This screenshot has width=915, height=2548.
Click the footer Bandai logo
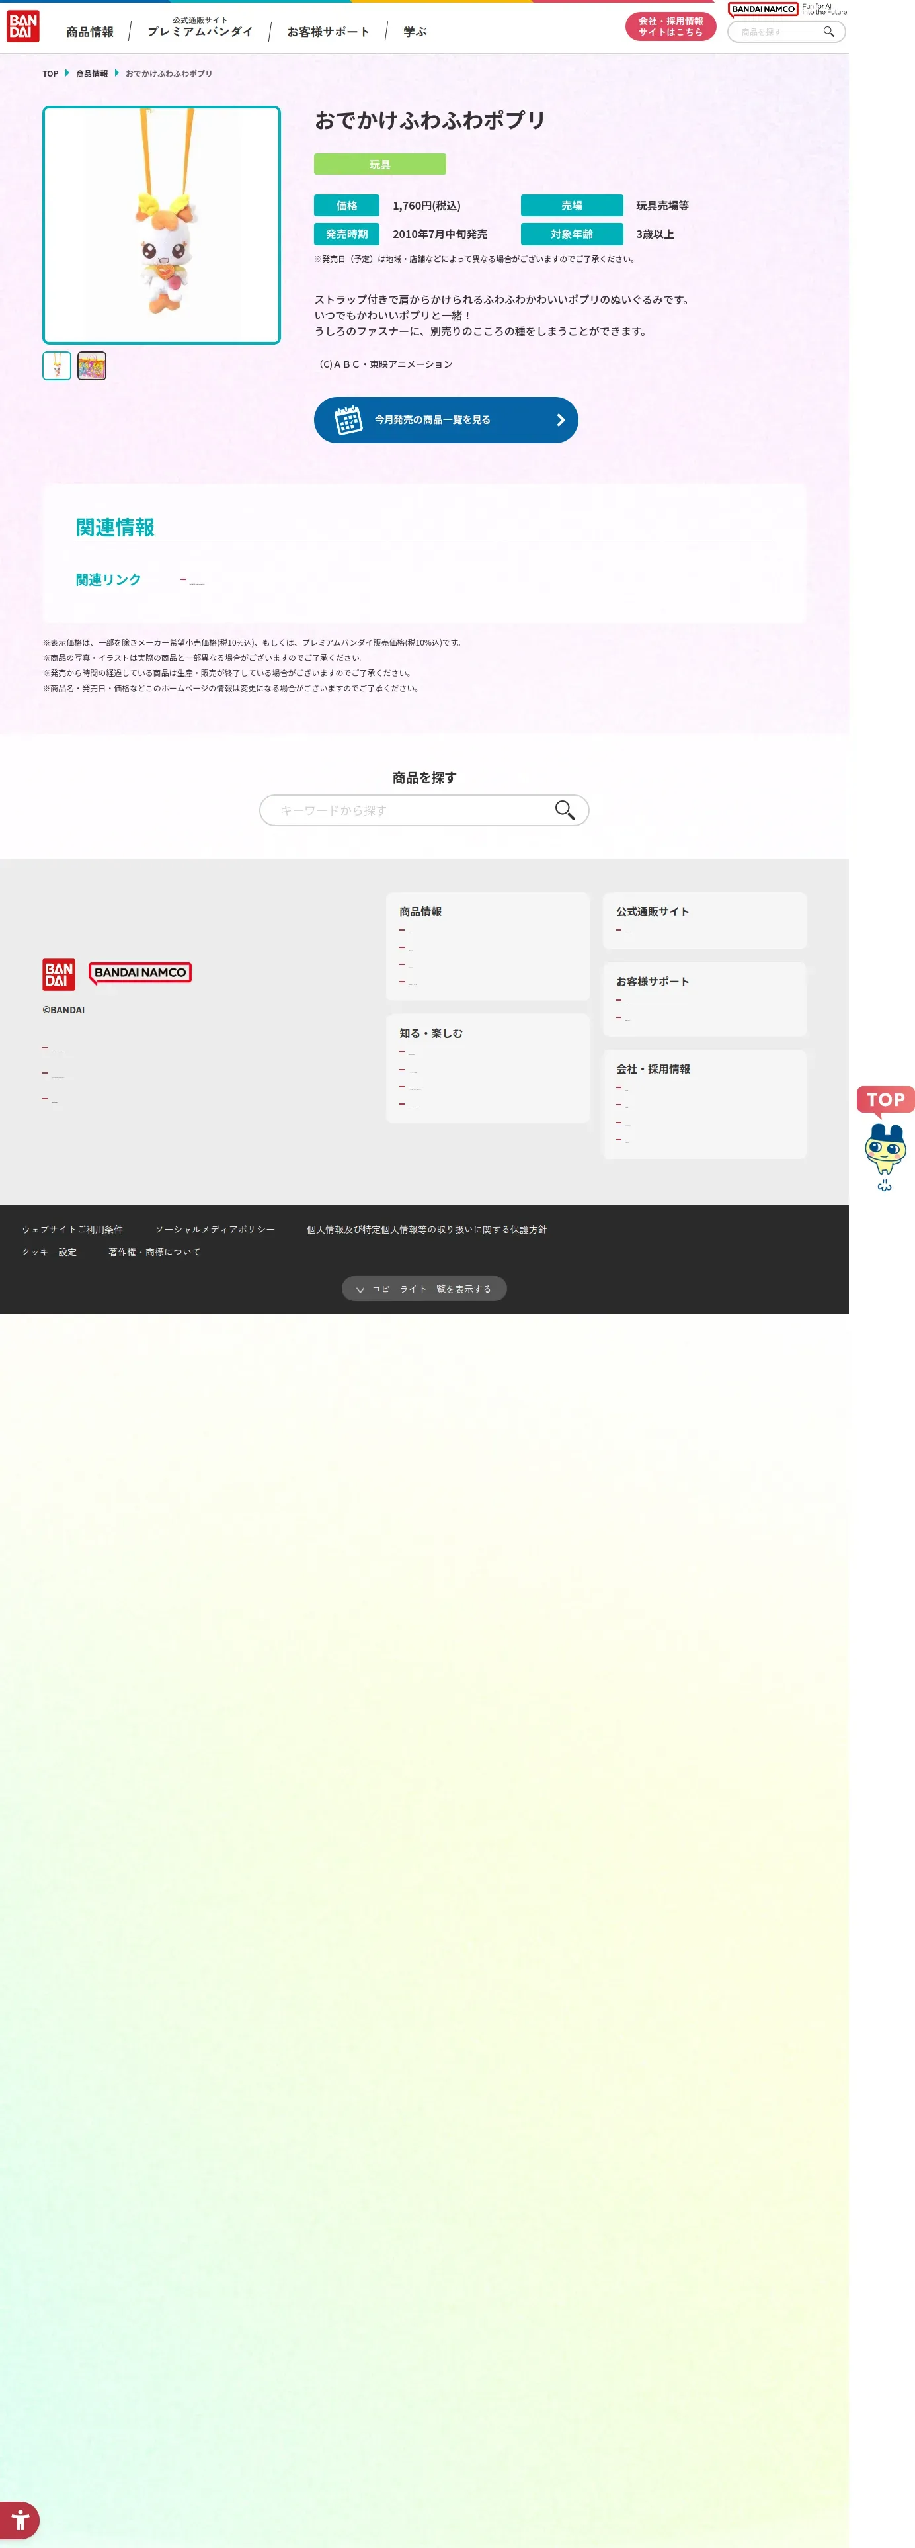(x=58, y=974)
